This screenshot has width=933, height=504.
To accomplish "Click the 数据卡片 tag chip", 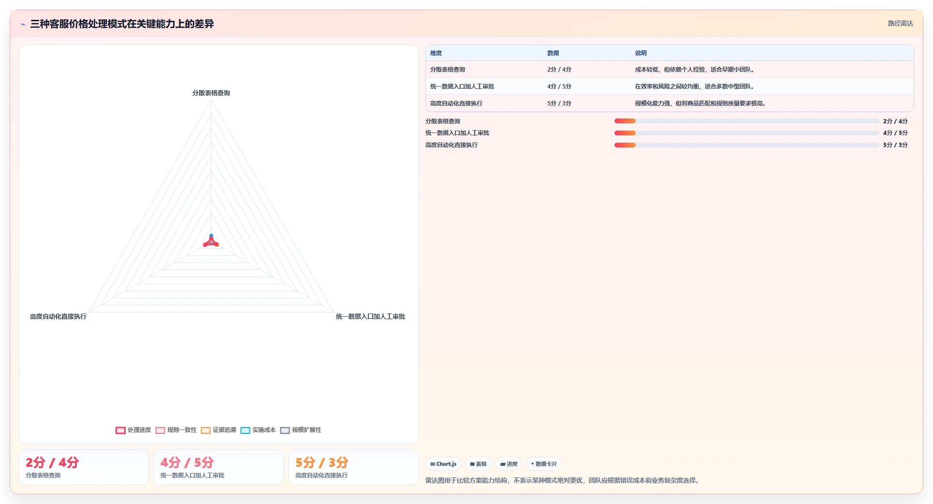I will pos(544,464).
